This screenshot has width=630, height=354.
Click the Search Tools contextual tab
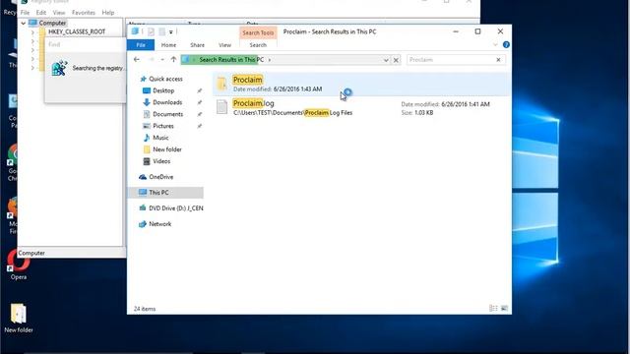258,32
